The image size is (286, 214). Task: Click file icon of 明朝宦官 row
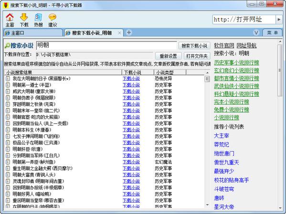pyautogui.click(x=8, y=117)
